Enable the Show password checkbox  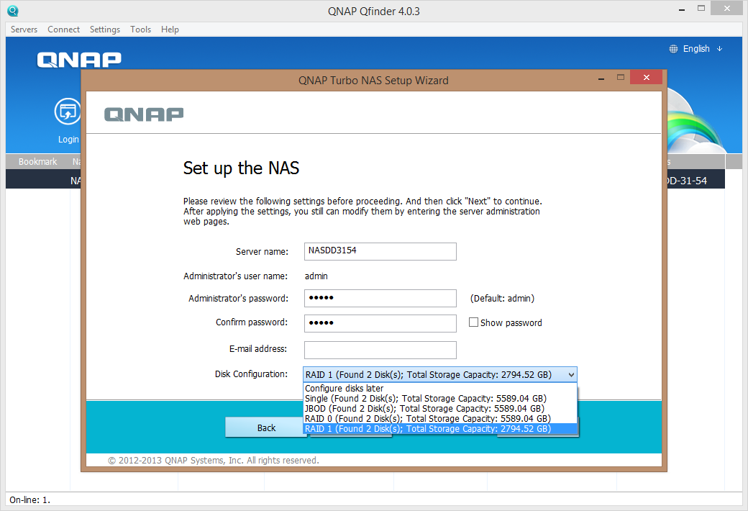(x=473, y=322)
